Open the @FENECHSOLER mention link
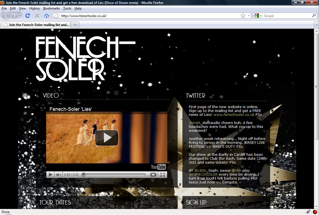 tap(203, 174)
